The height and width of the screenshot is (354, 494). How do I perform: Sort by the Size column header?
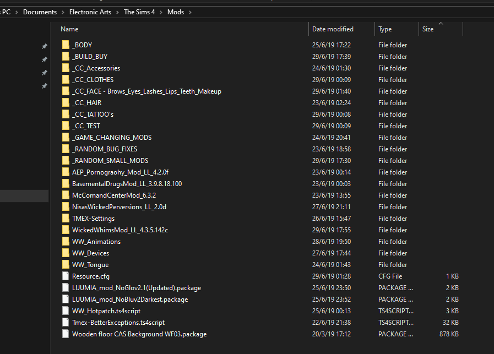coord(428,29)
